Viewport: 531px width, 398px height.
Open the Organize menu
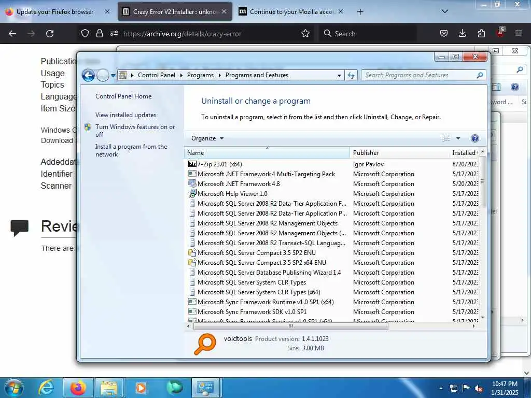[207, 138]
